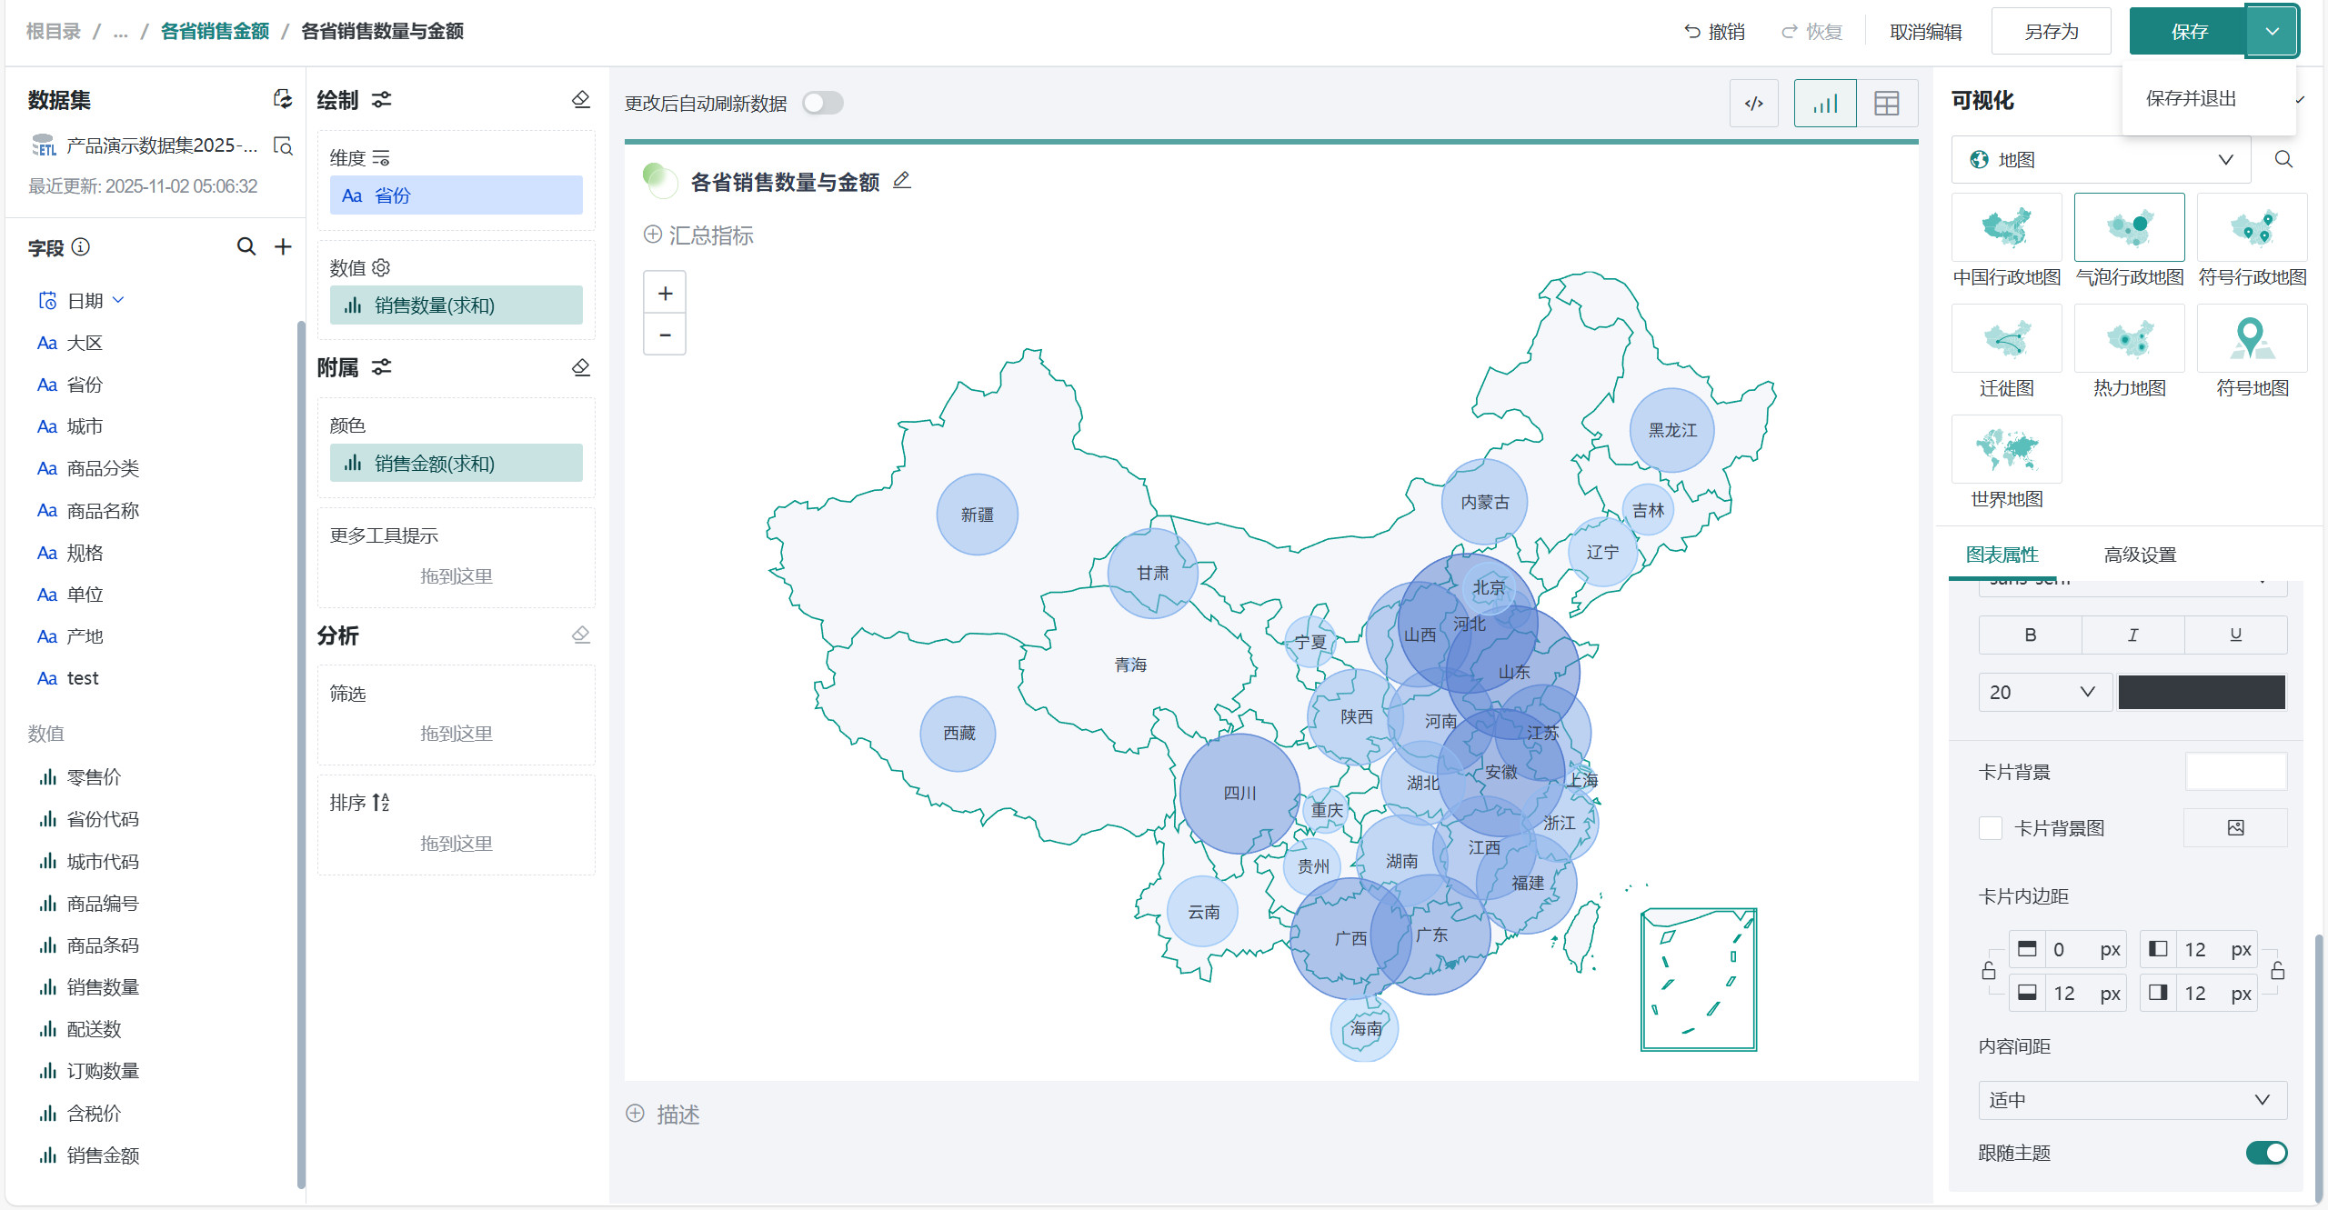Open the 地图 chart type dropdown
This screenshot has height=1210, width=2328.
tap(2101, 160)
